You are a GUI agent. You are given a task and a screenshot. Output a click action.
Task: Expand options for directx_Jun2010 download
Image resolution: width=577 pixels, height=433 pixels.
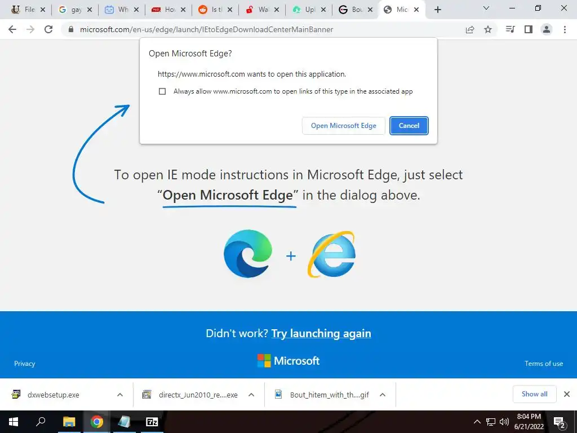pos(251,395)
